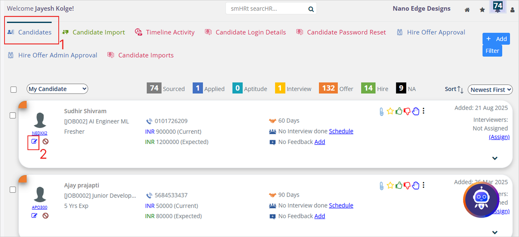This screenshot has height=237, width=519.
Task: Open the home icon in top bar
Action: [467, 10]
